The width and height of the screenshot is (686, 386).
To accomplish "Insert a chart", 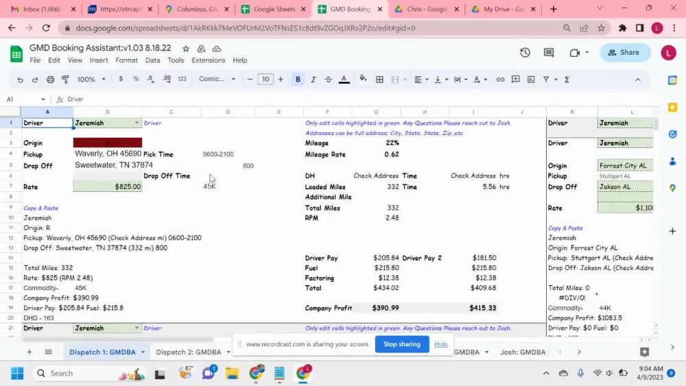I will [531, 80].
